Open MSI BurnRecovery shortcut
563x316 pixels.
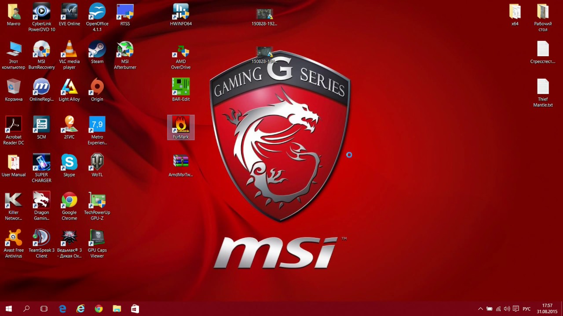(41, 55)
